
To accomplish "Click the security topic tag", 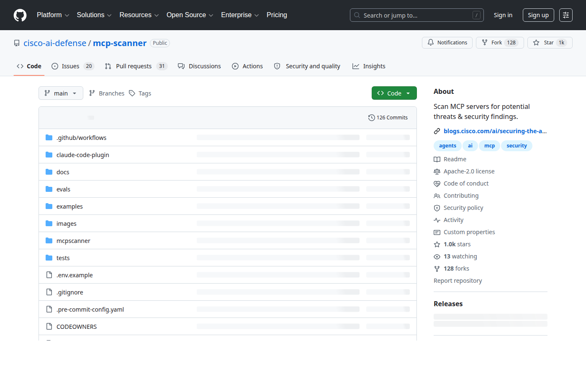I will 517,146.
